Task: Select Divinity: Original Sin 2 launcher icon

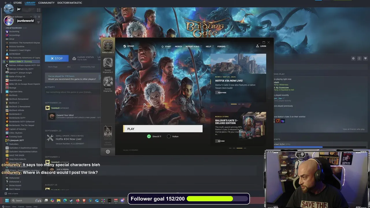Action: click(108, 63)
